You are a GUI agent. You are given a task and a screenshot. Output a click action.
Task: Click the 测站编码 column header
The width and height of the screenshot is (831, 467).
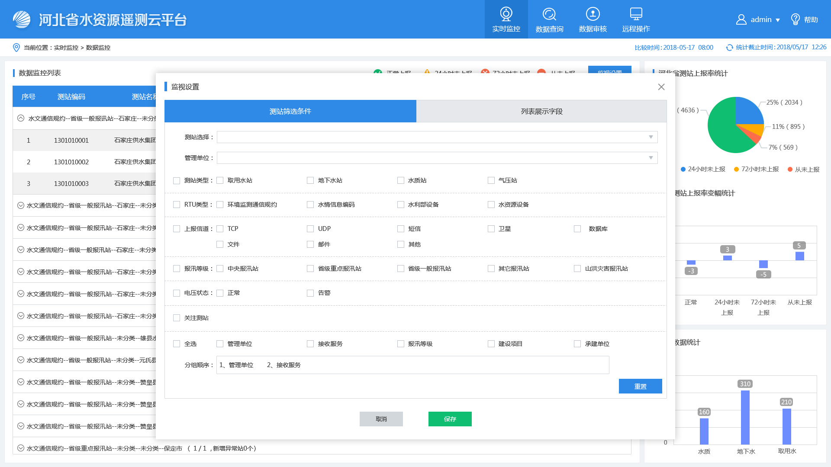tap(71, 97)
